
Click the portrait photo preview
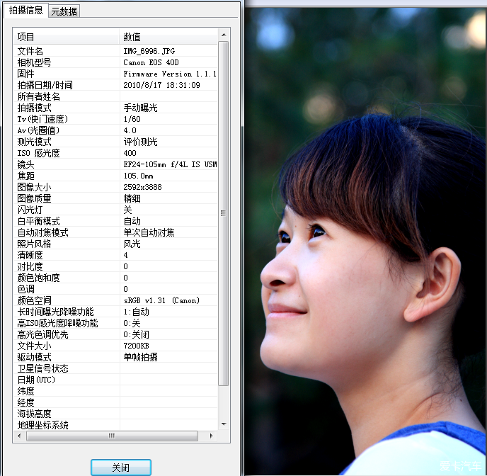[365, 242]
